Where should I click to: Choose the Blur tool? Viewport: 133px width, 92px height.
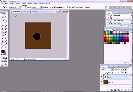pos(2,34)
